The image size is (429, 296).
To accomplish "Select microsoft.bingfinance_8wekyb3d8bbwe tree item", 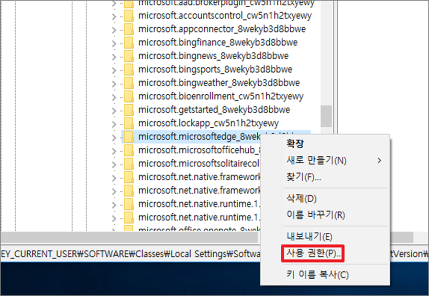I will [x=218, y=43].
